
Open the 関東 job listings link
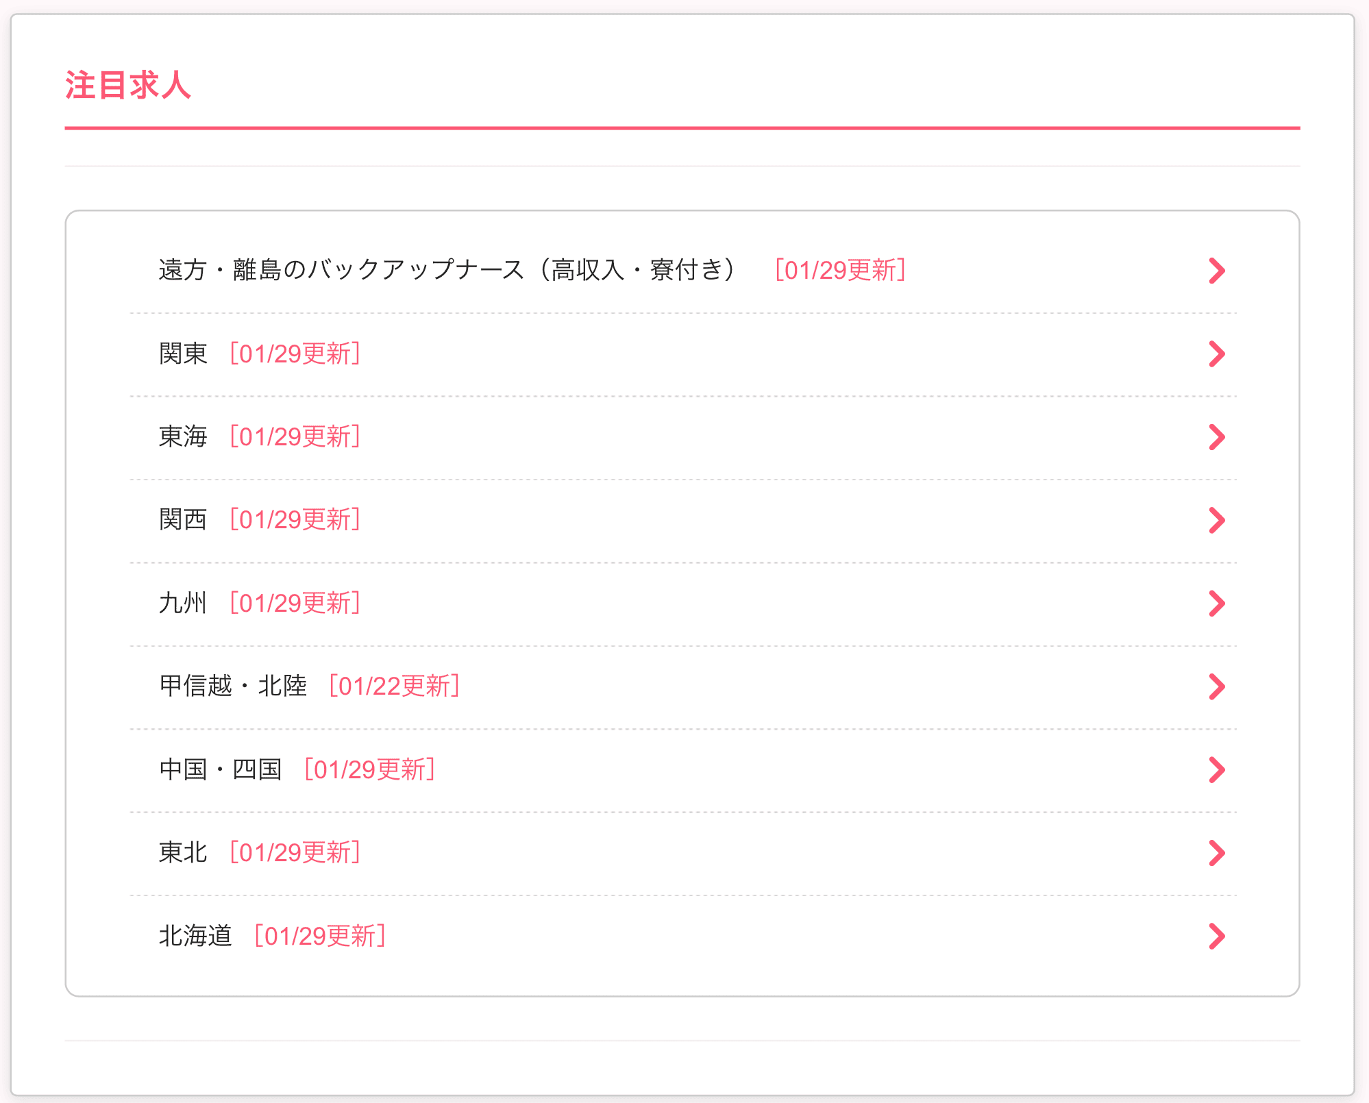tap(183, 354)
